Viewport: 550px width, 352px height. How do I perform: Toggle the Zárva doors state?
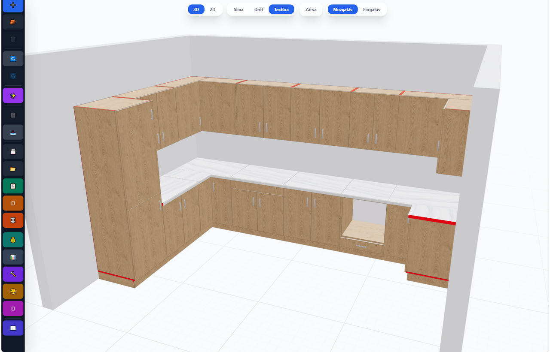tap(311, 9)
